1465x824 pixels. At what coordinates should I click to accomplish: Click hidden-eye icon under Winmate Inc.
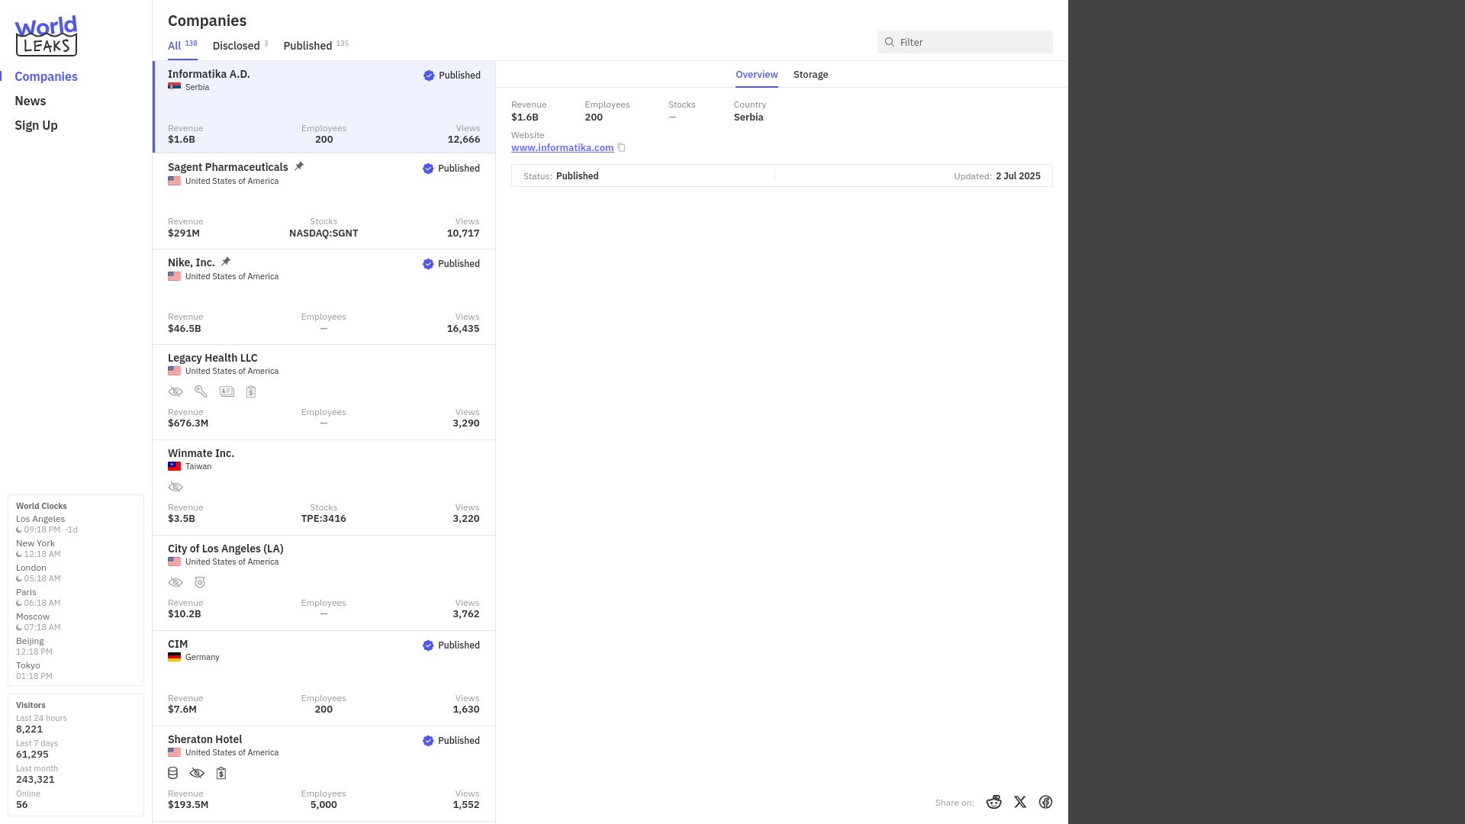pos(175,487)
